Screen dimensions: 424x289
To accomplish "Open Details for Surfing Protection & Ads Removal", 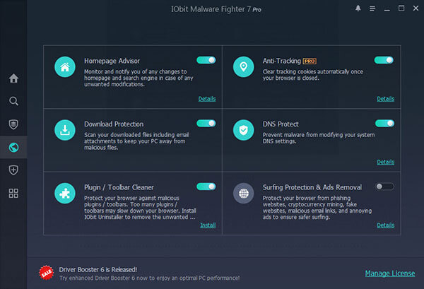I will coord(386,225).
